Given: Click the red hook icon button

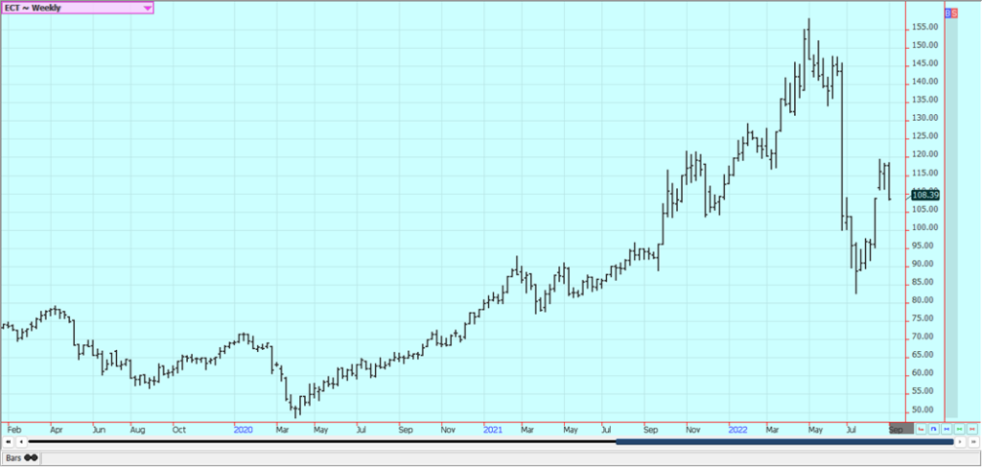Looking at the screenshot, I should pyautogui.click(x=921, y=429).
